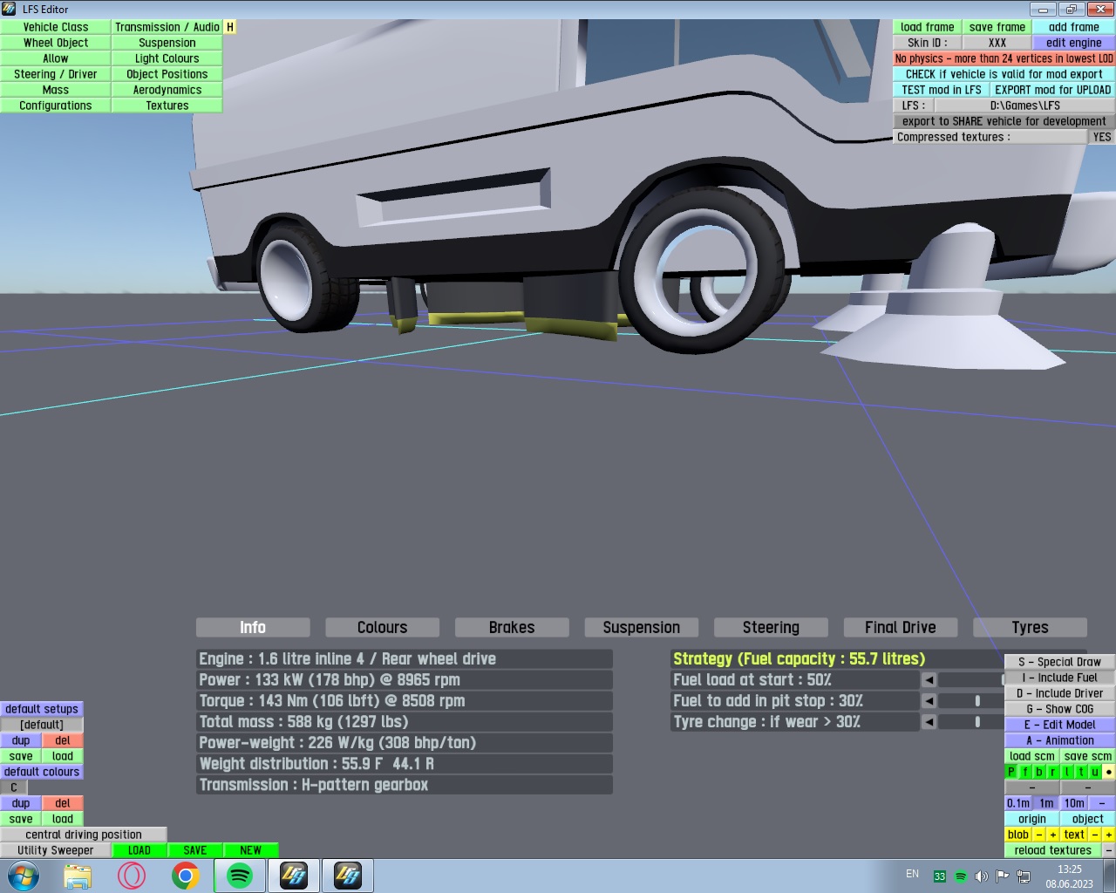Image resolution: width=1116 pixels, height=893 pixels.
Task: Select the [default] setup entry
Action: coord(42,725)
